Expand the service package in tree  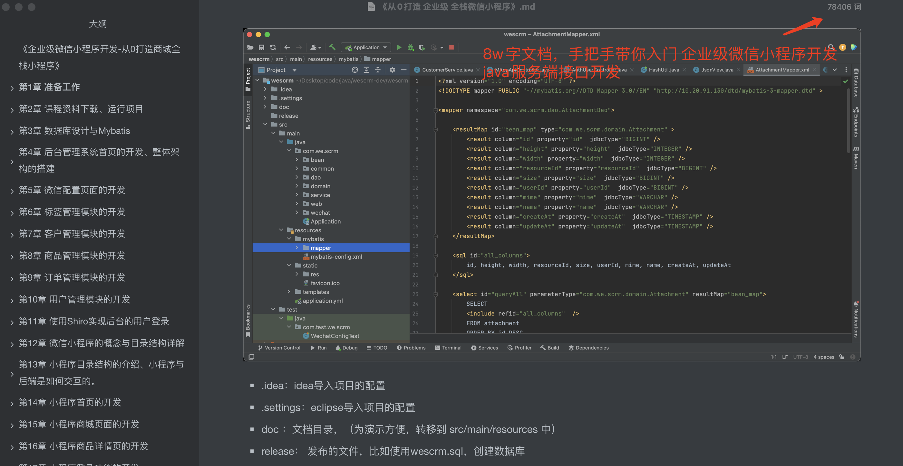coord(296,195)
